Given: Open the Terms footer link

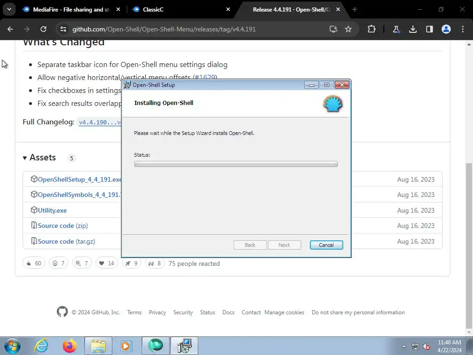Looking at the screenshot, I should pyautogui.click(x=134, y=312).
